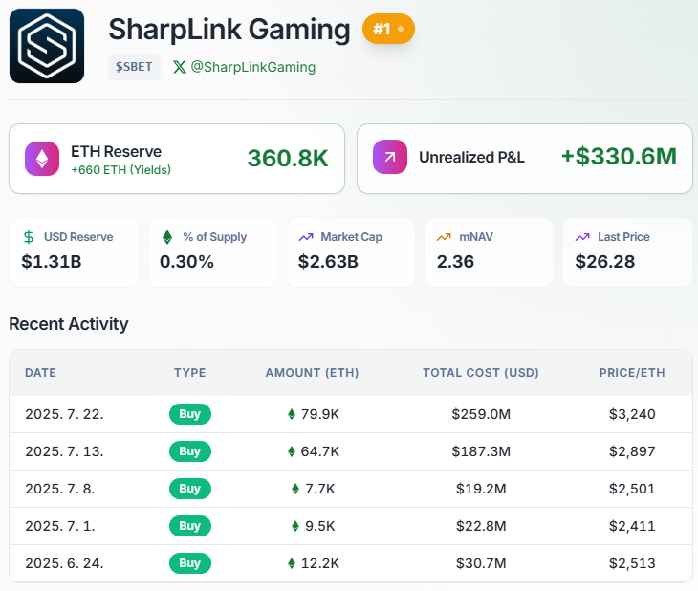Click the Last Price trend icon
Viewport: 698px width, 591px height.
(582, 237)
